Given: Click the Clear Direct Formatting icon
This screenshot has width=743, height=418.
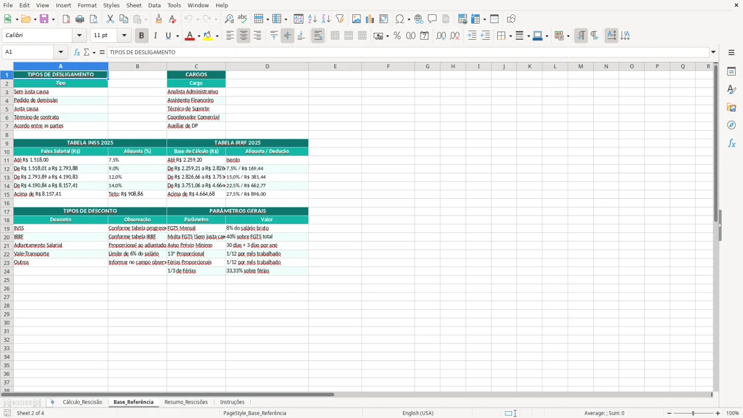Looking at the screenshot, I should [172, 19].
